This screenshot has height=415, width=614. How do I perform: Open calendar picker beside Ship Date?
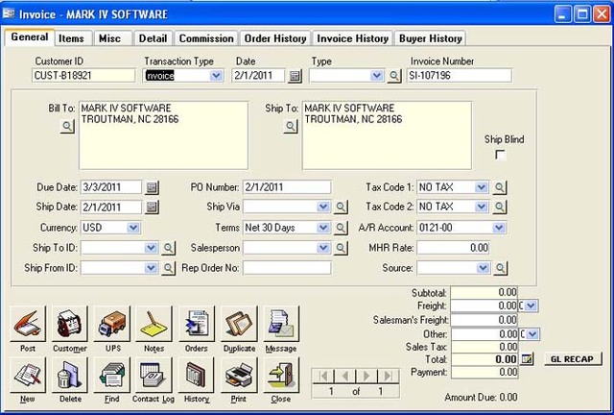pyautogui.click(x=152, y=207)
